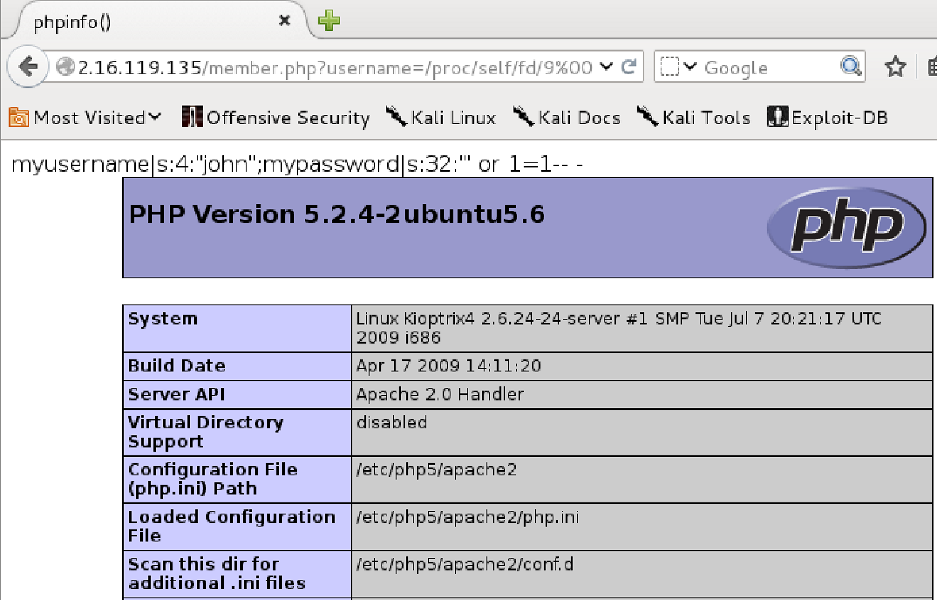
Task: Open the search engine selector dropdown
Action: (679, 67)
